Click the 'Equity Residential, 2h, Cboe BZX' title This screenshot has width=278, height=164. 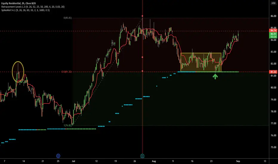pyautogui.click(x=18, y=3)
